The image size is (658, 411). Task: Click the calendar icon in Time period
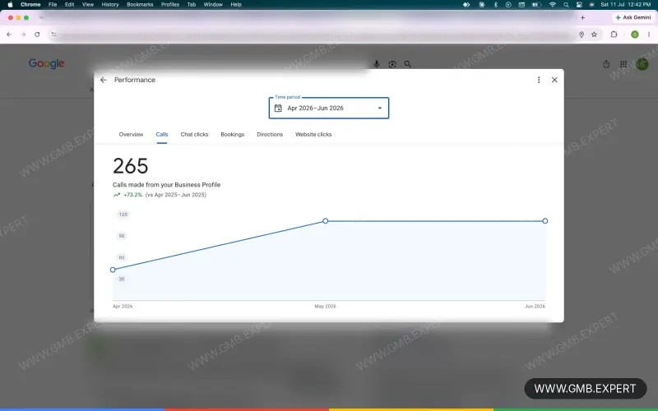coord(278,109)
